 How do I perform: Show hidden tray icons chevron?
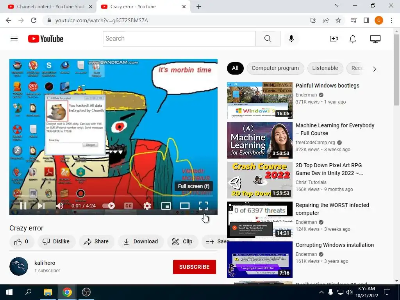(x=321, y=292)
